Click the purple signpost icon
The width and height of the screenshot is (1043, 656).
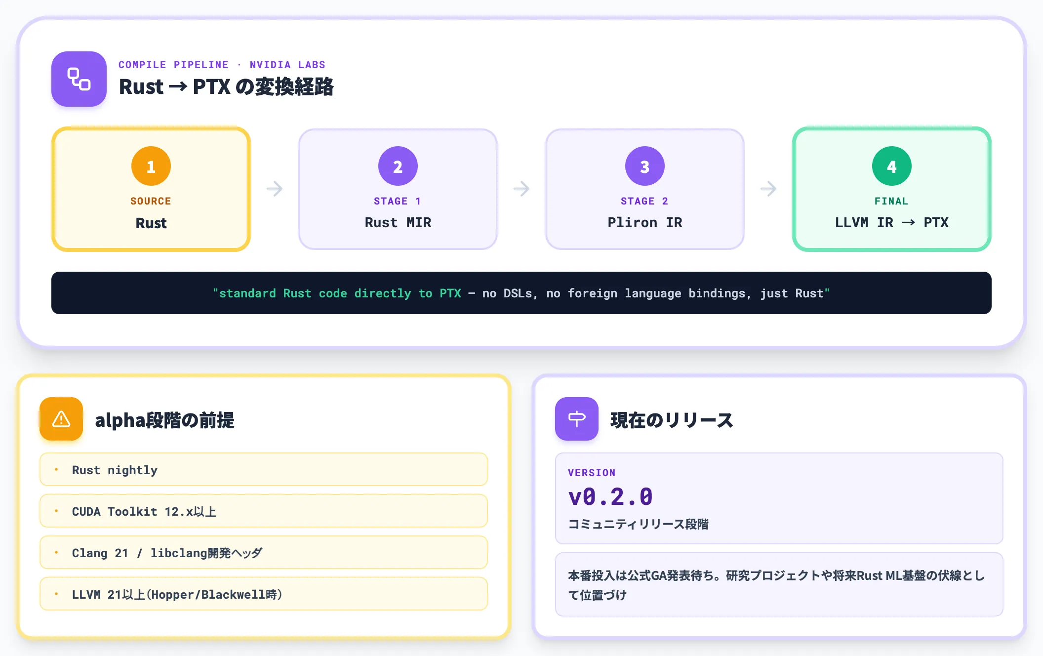pyautogui.click(x=577, y=419)
